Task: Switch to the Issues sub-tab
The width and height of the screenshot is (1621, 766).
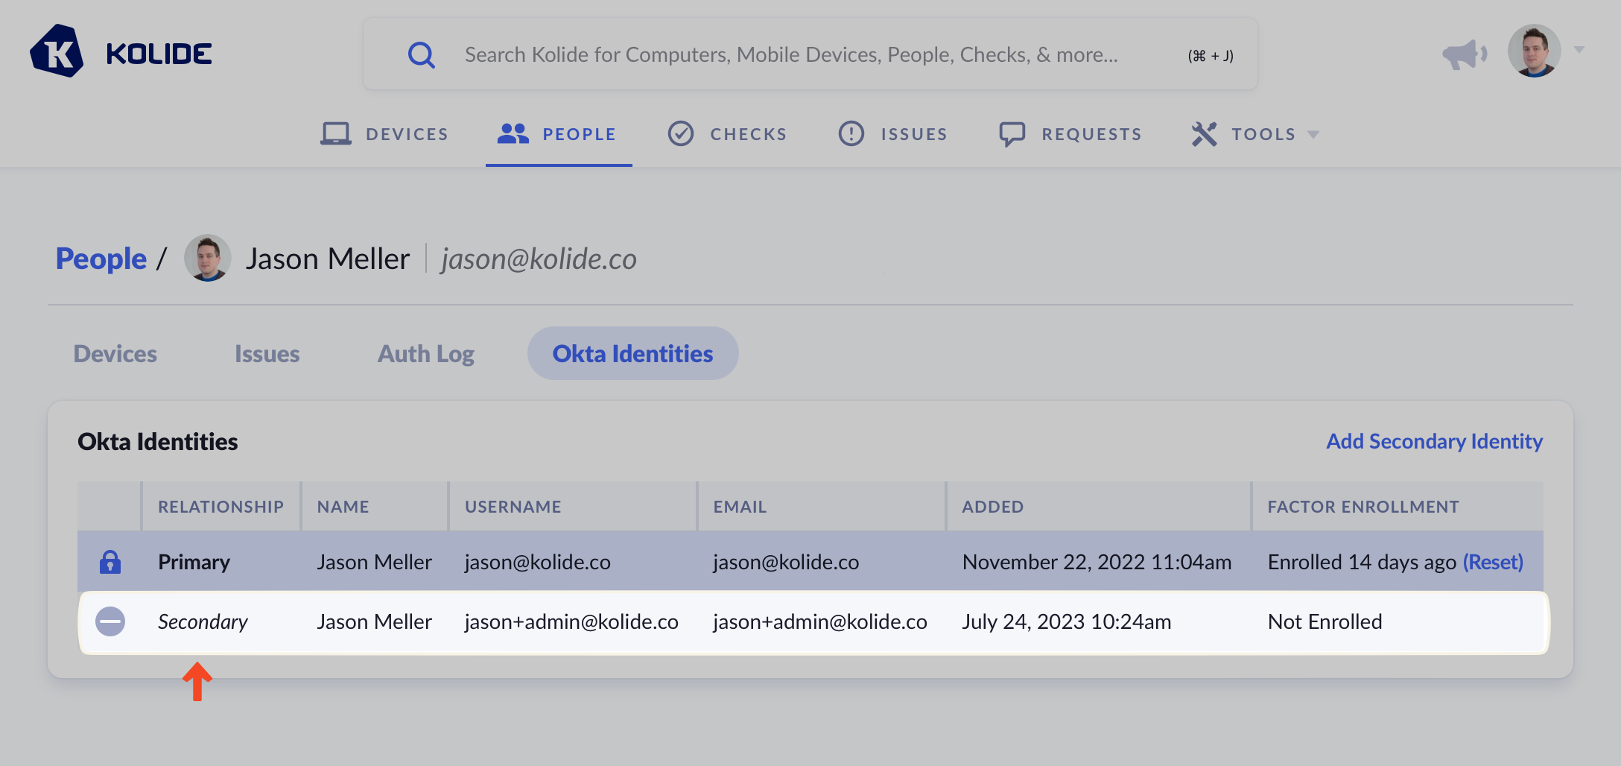Action: pyautogui.click(x=267, y=354)
